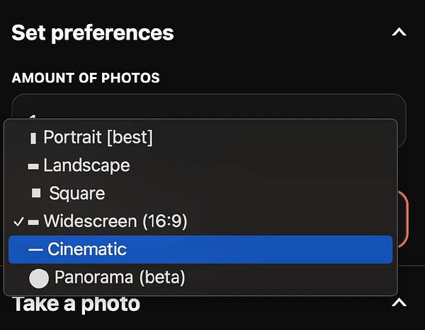The image size is (425, 330).
Task: Click the Take a photo heading
Action: [x=76, y=305]
